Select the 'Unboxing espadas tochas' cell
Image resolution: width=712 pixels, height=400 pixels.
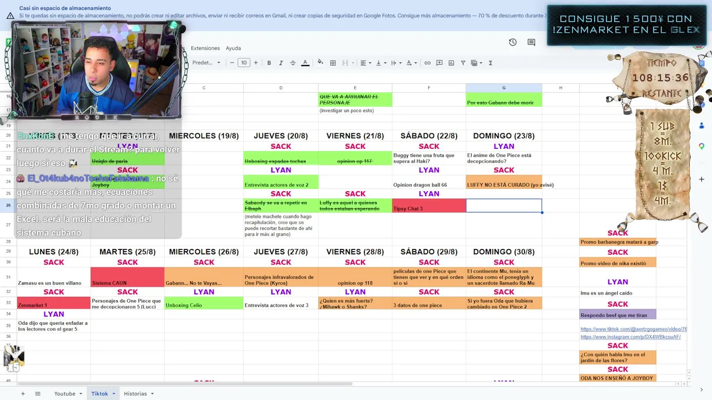281,158
